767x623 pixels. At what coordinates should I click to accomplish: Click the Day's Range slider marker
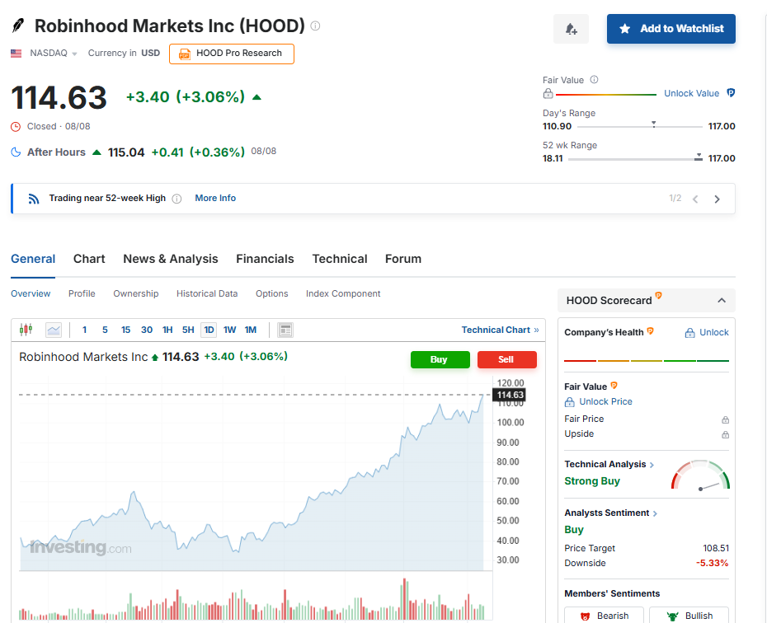tap(653, 124)
